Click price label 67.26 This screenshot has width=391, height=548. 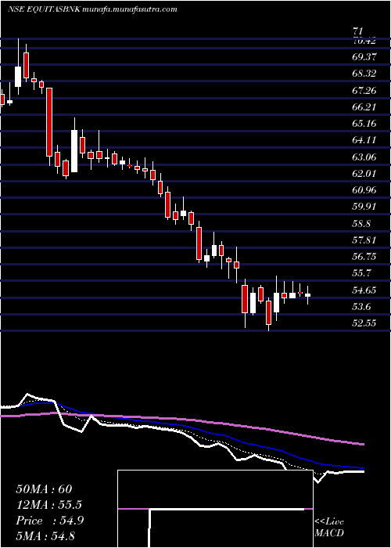coord(364,91)
